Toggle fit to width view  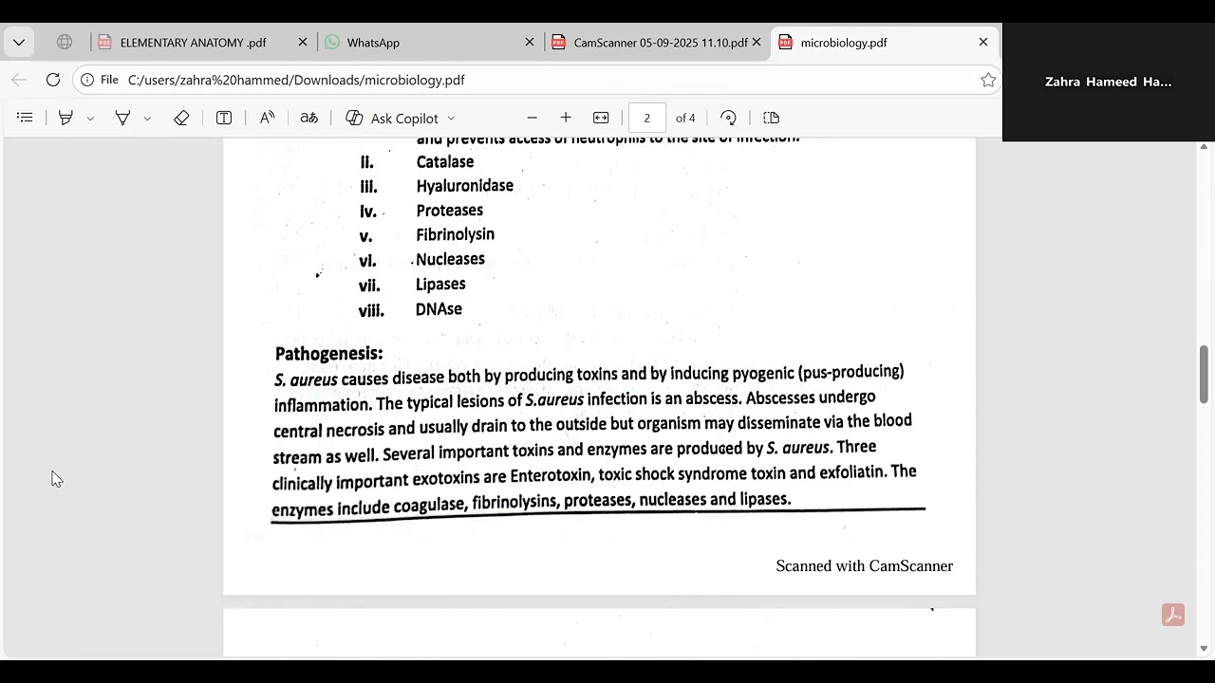tap(601, 118)
